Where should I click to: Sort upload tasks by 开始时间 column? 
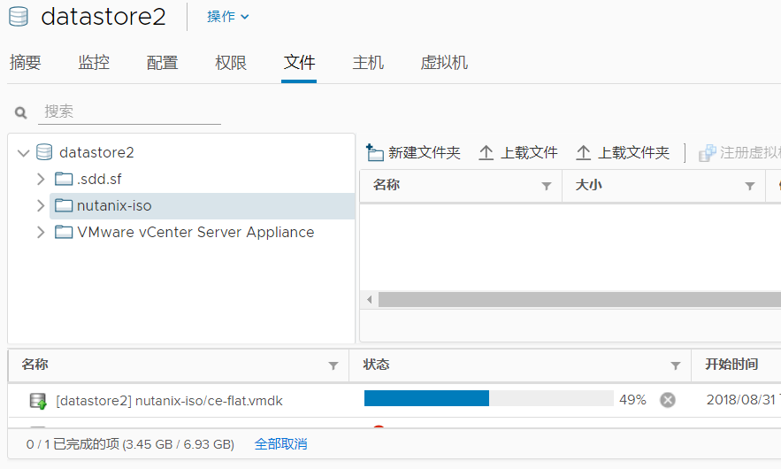click(x=731, y=365)
